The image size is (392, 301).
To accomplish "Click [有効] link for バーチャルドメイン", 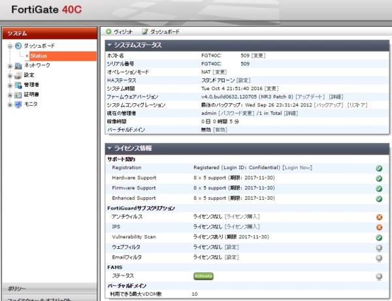I will (220, 130).
